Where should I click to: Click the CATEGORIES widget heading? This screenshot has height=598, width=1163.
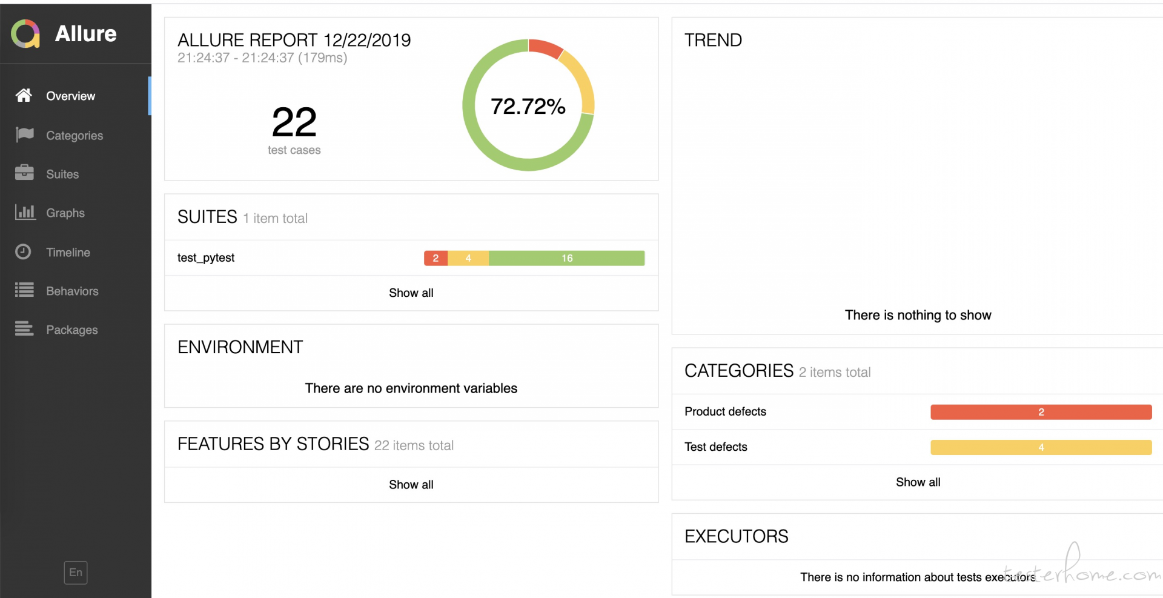click(739, 371)
